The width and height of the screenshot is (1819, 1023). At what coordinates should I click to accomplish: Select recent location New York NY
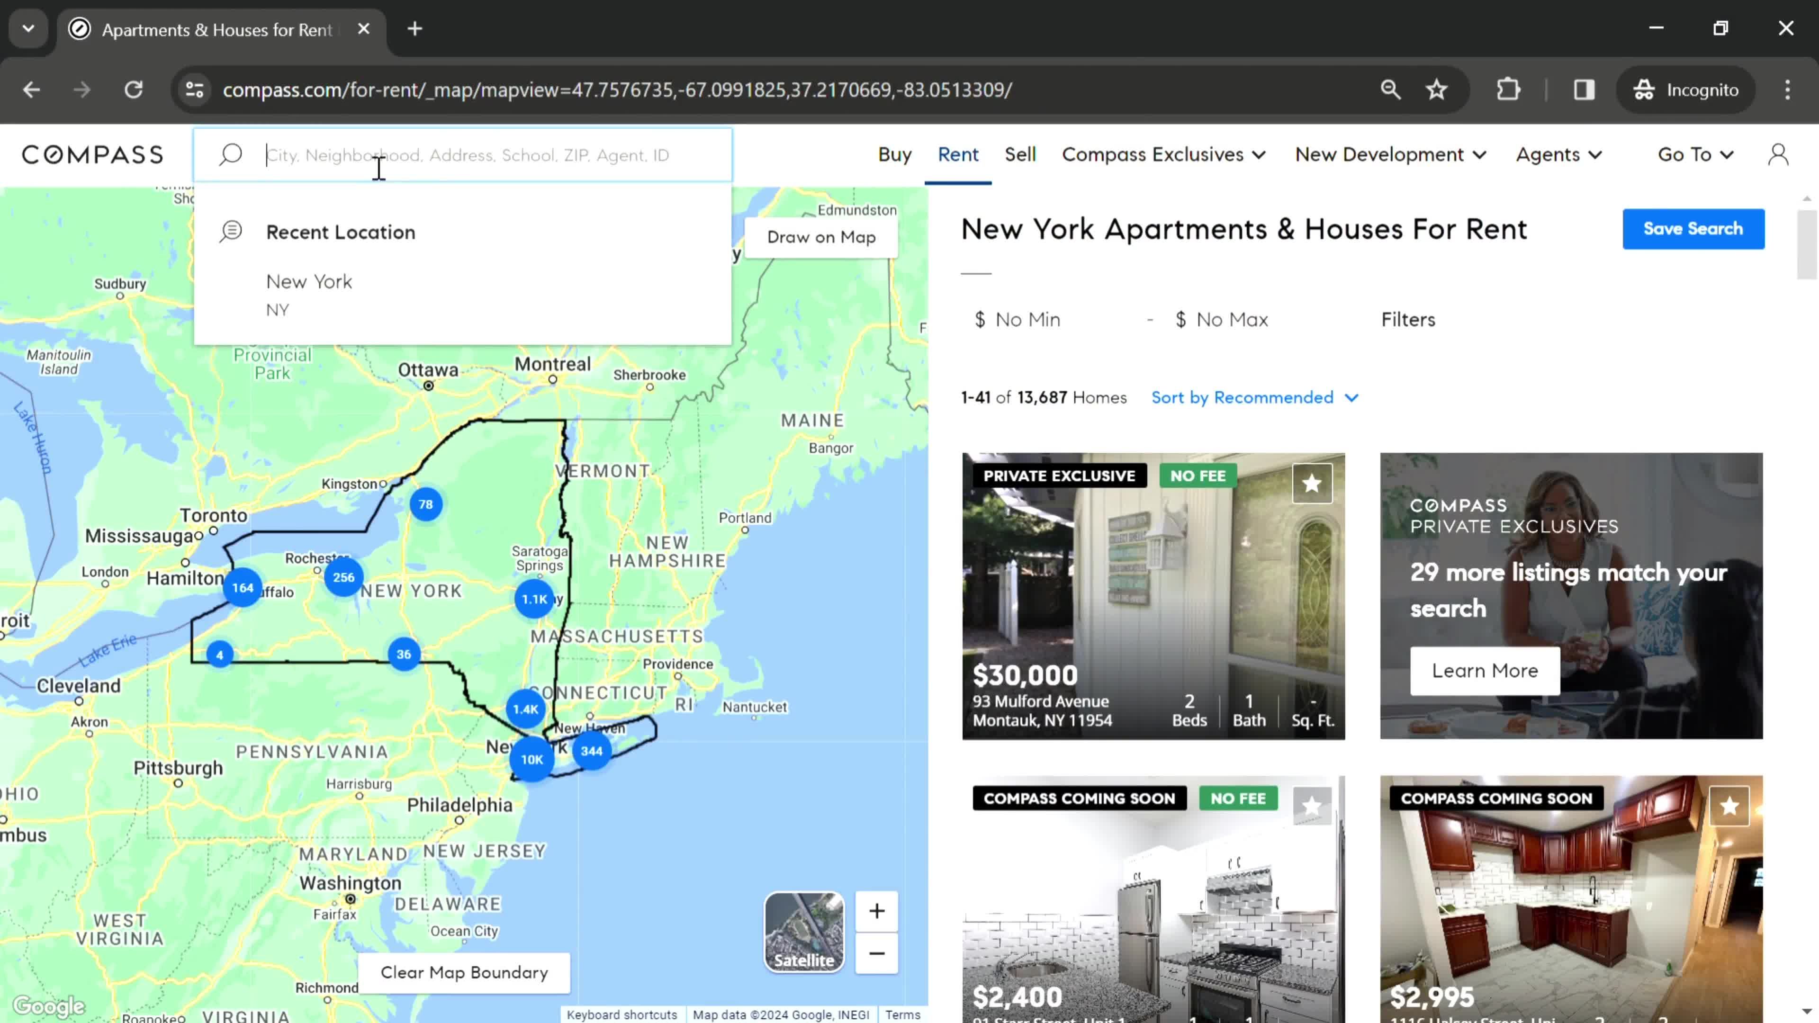(x=462, y=295)
